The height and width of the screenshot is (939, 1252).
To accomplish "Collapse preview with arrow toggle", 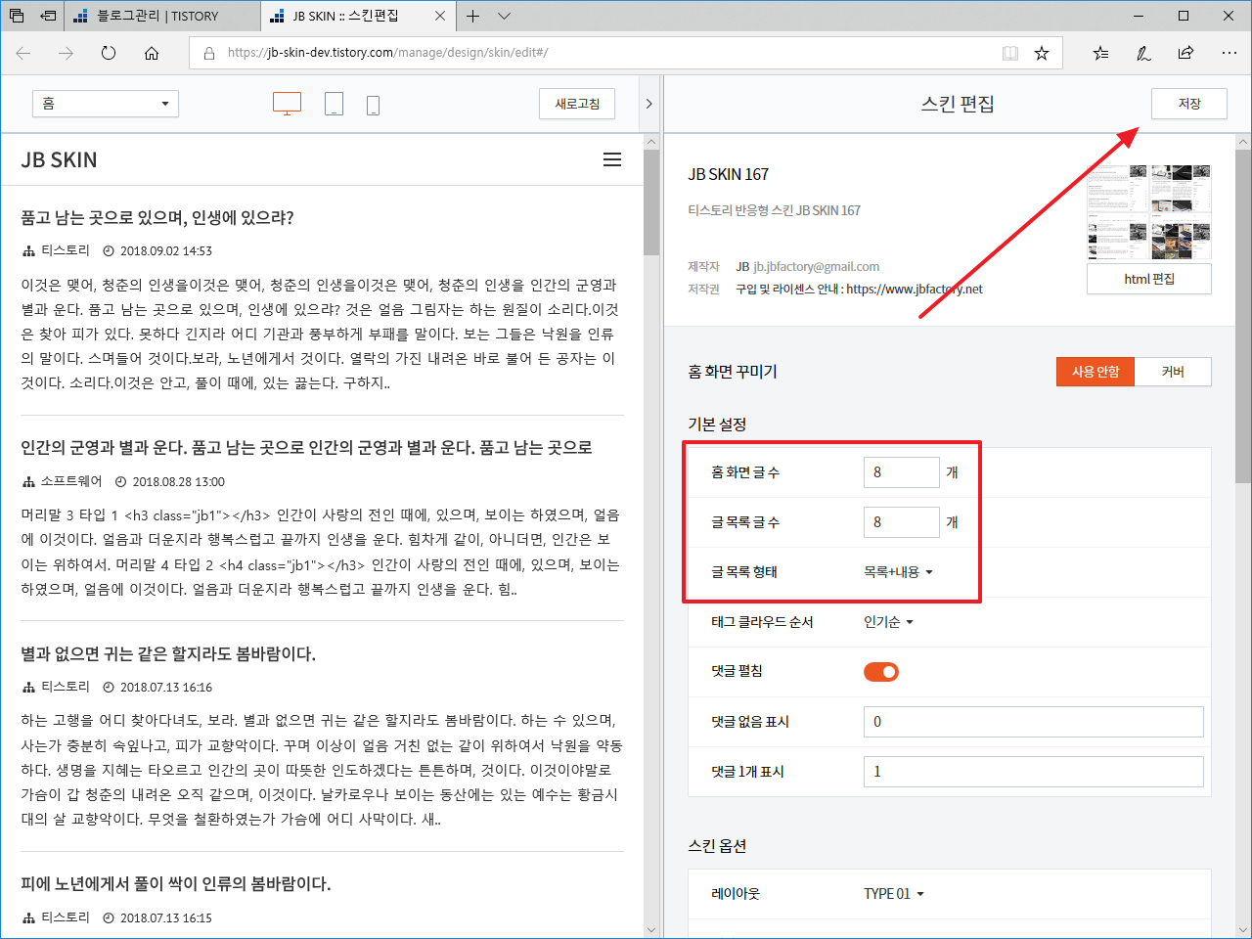I will (x=648, y=104).
